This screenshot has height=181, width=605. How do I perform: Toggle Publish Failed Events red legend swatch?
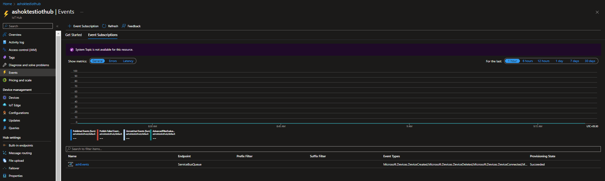tap(97, 135)
